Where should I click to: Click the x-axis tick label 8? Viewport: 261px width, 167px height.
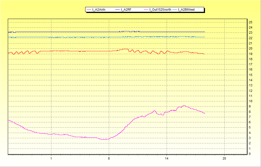point(109,158)
